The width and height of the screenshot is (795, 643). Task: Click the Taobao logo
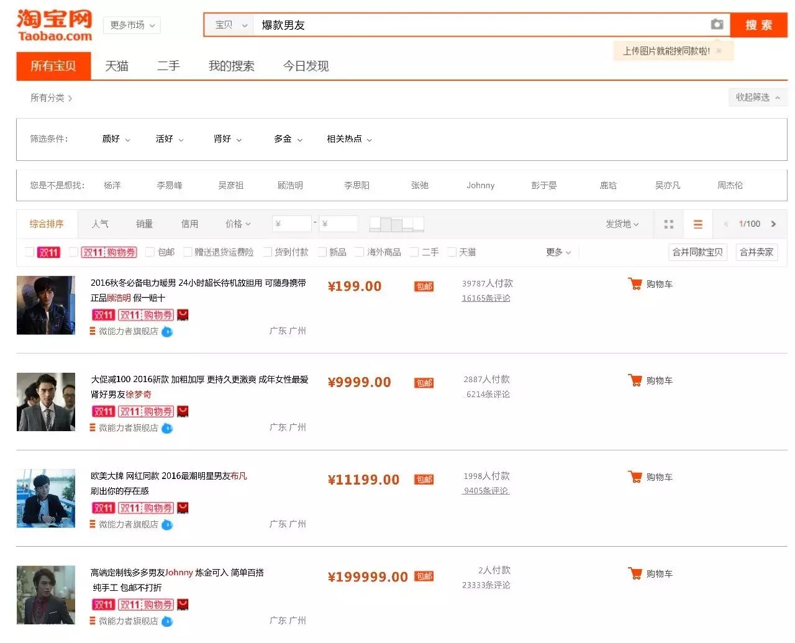55,25
